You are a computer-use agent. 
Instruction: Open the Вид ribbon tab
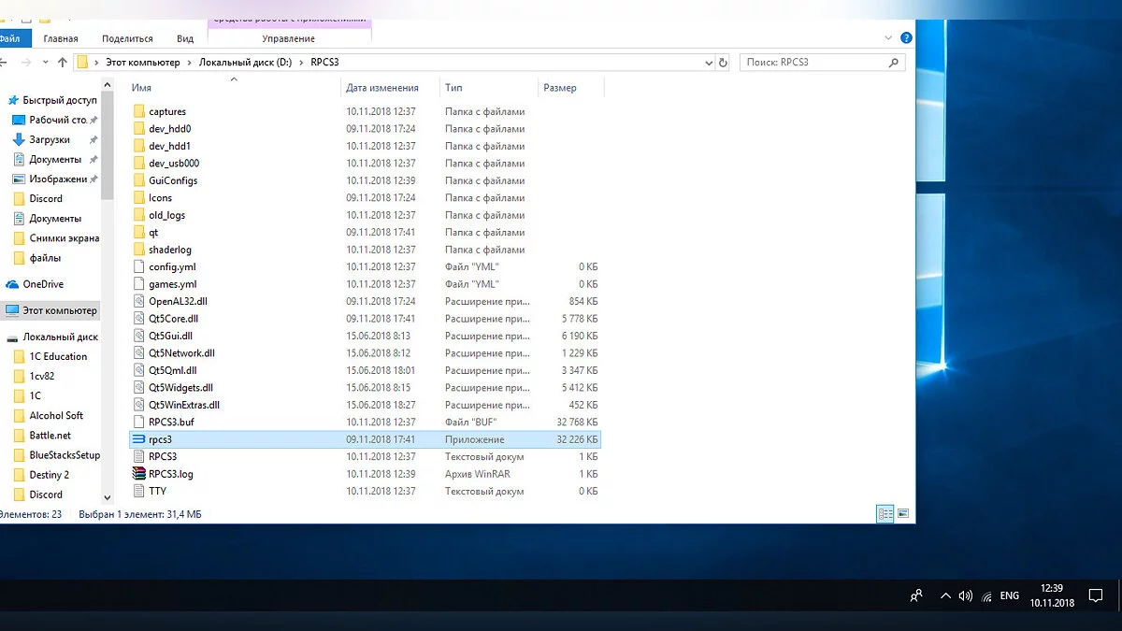(x=185, y=38)
